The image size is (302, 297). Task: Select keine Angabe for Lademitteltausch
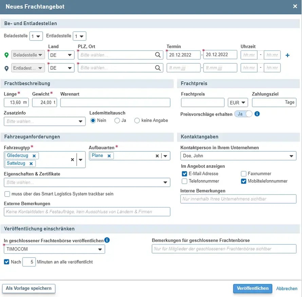click(x=137, y=120)
